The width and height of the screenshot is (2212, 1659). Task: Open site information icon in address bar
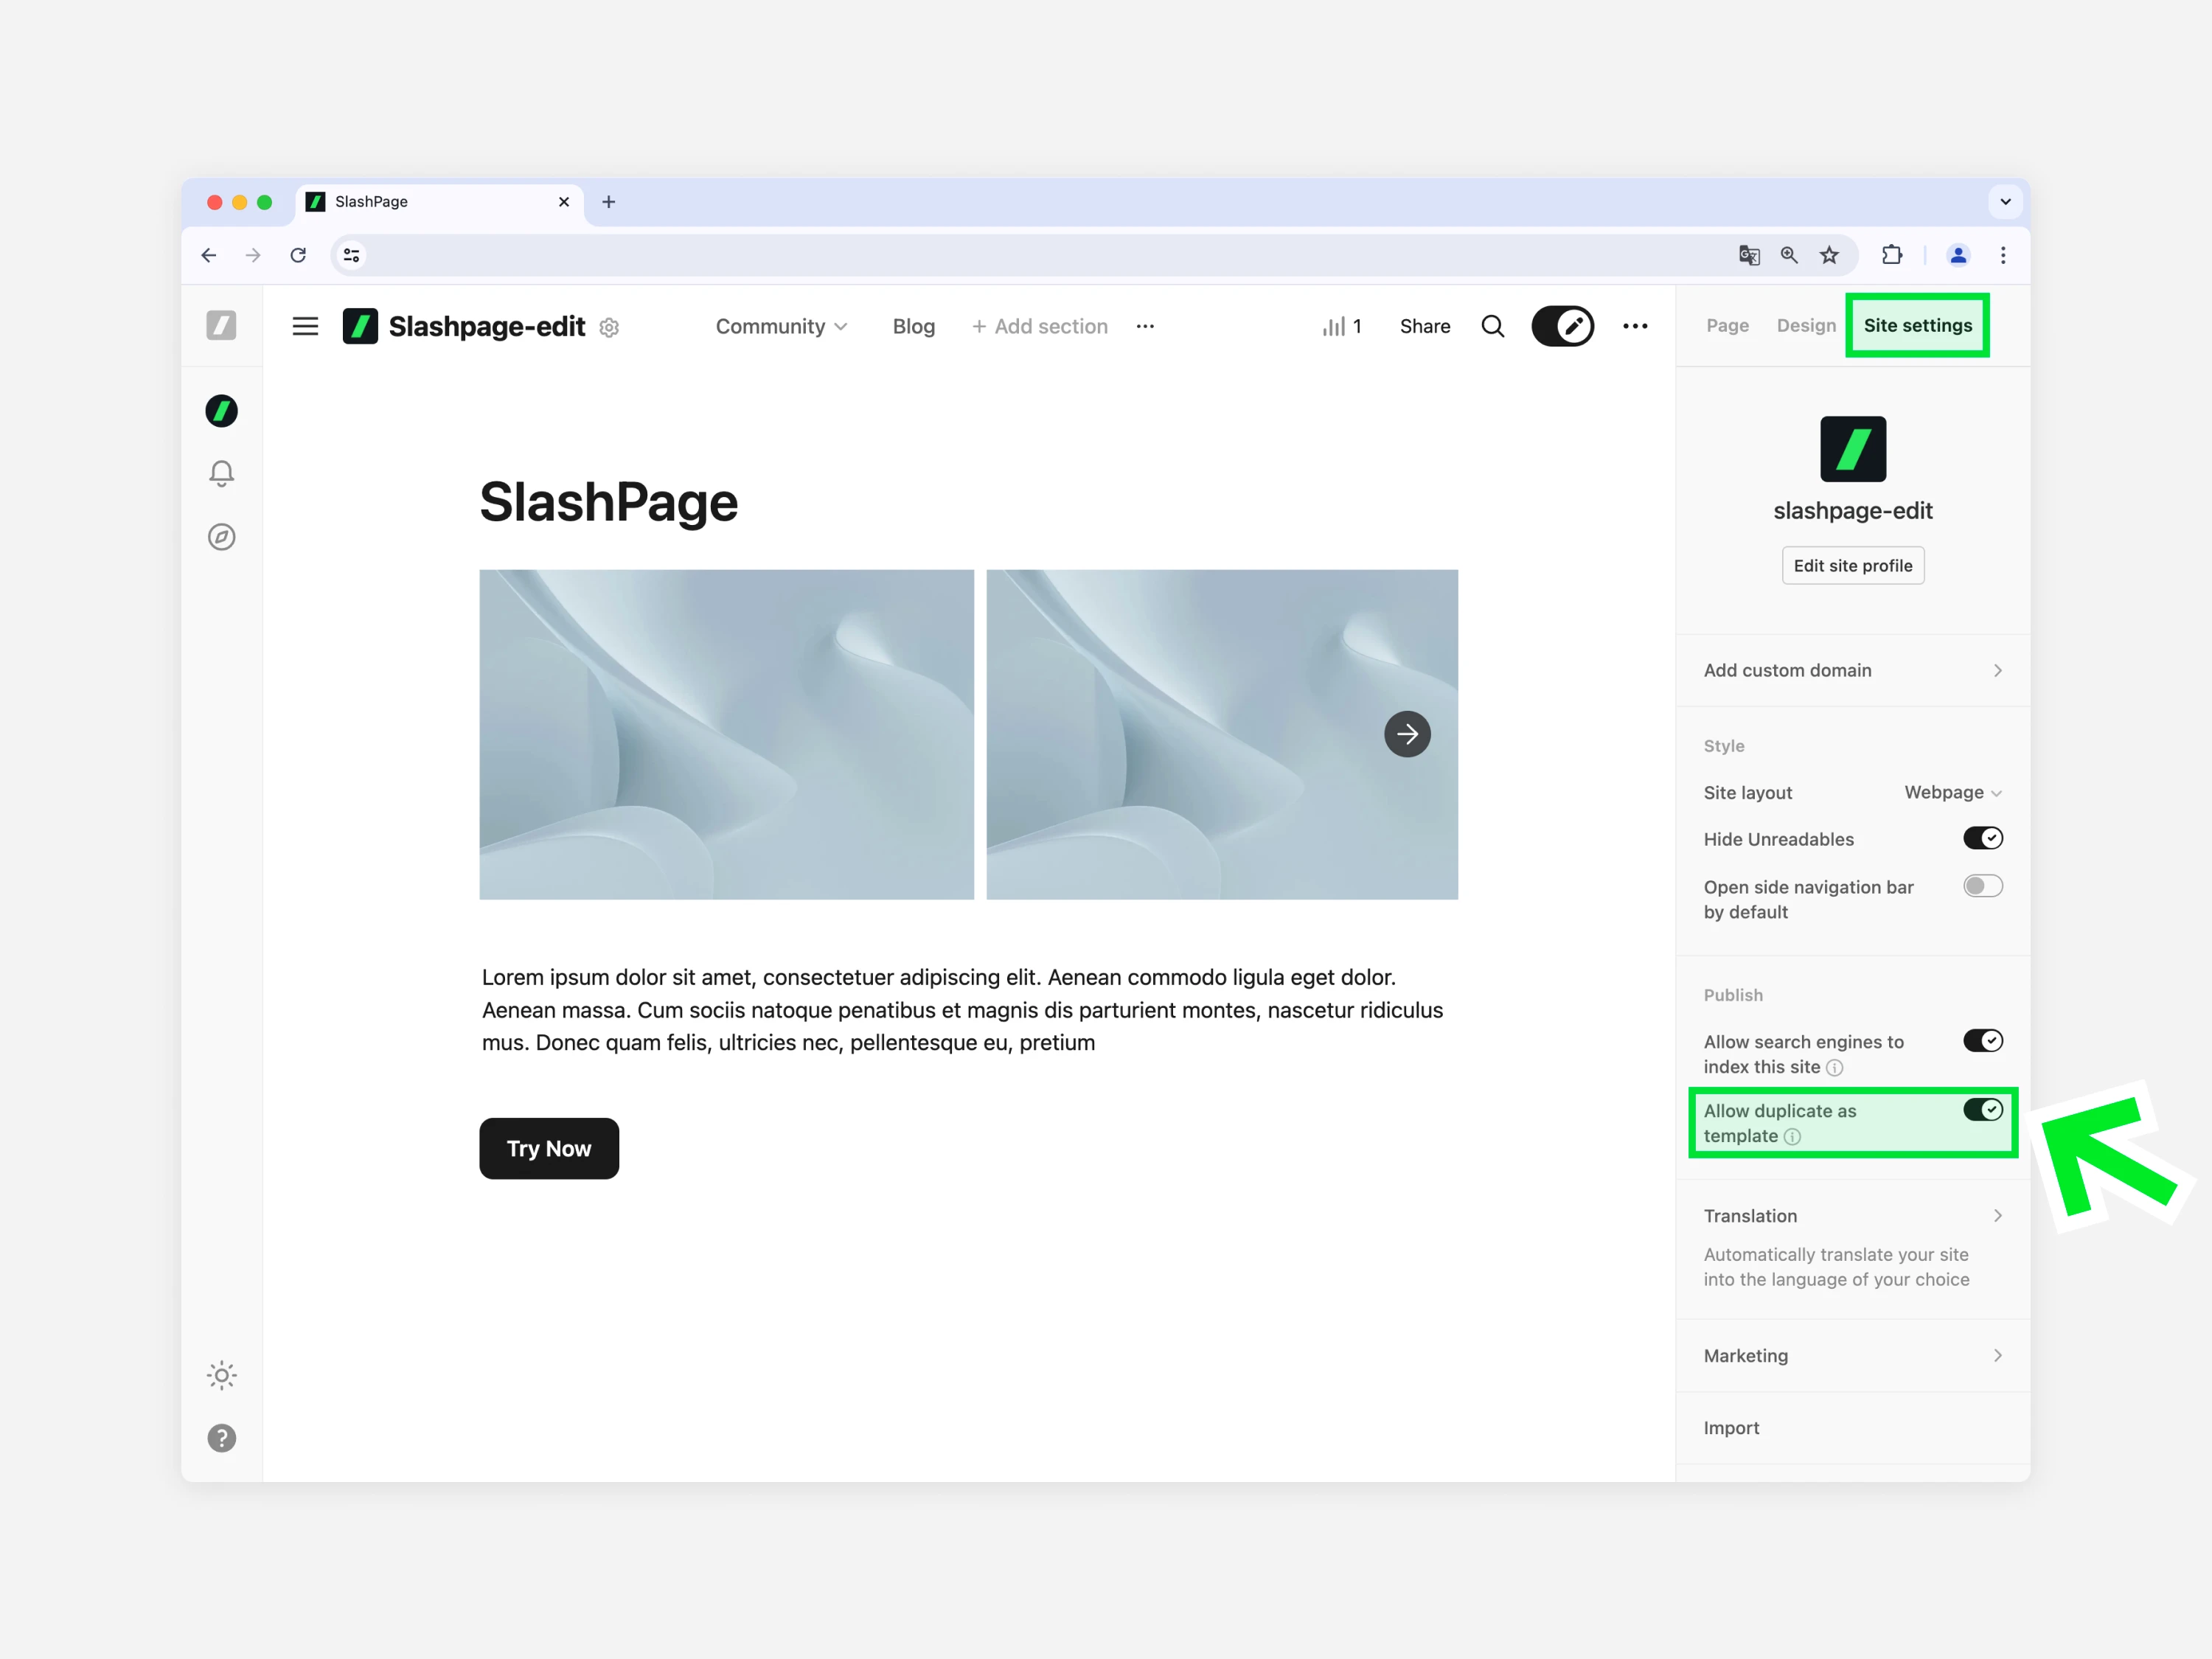tap(351, 255)
